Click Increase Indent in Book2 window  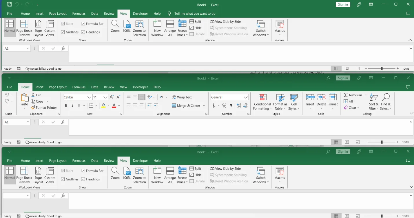point(156,106)
